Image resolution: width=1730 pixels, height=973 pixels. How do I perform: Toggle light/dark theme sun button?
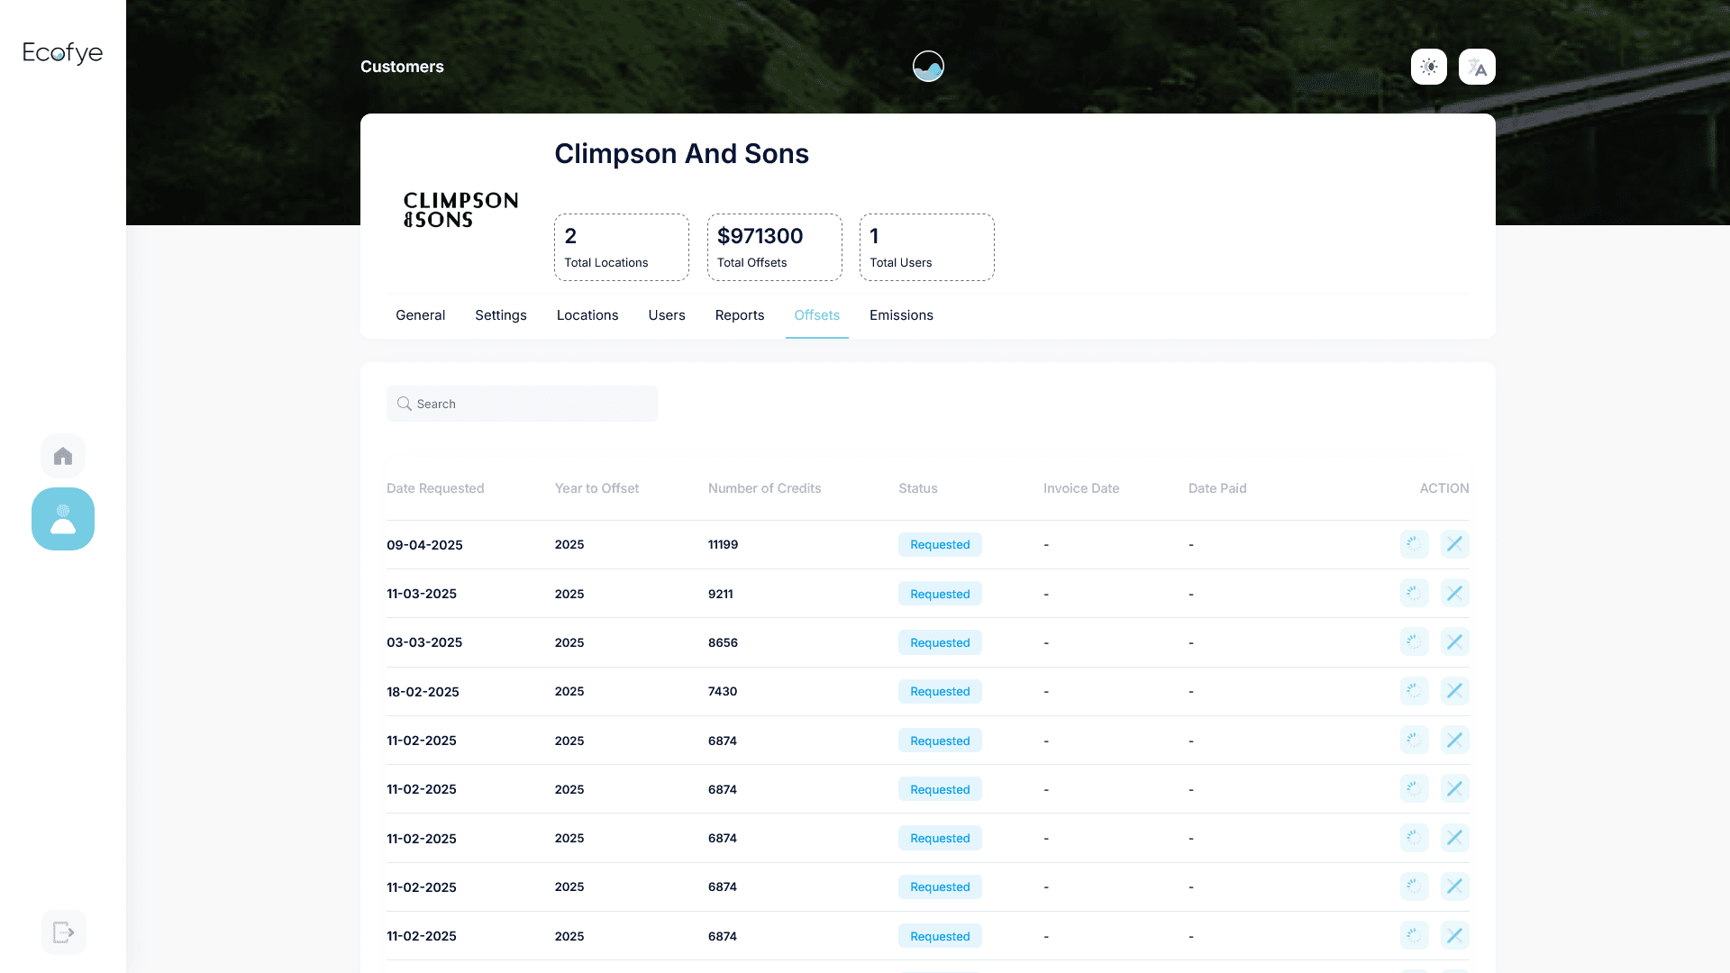1428,67
